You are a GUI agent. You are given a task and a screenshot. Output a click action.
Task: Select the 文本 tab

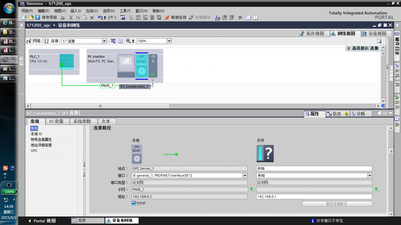tap(107, 121)
